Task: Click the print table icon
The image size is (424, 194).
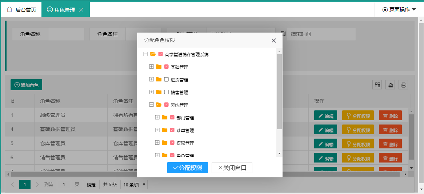Action: [403, 85]
